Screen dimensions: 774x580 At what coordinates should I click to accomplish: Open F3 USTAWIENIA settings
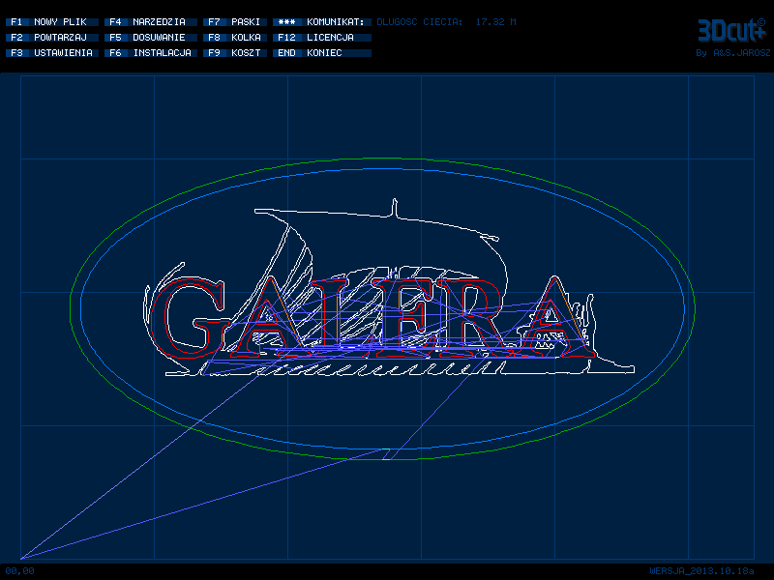(x=52, y=53)
